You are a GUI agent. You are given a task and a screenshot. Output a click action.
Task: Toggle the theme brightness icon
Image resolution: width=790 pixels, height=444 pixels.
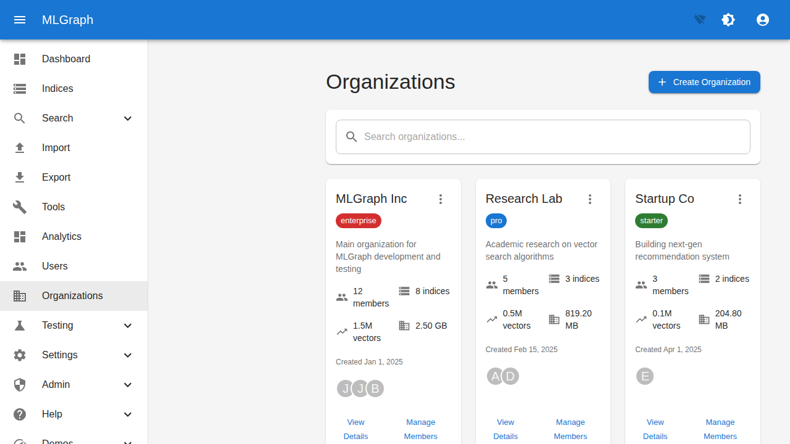coord(728,20)
